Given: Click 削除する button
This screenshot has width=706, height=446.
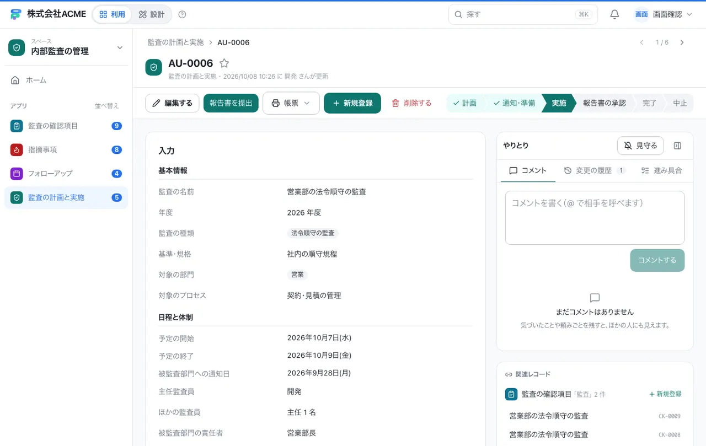Looking at the screenshot, I should click(x=411, y=103).
